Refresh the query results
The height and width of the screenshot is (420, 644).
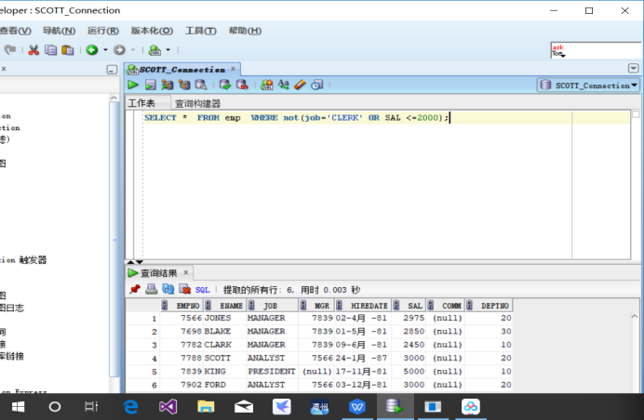pyautogui.click(x=168, y=289)
